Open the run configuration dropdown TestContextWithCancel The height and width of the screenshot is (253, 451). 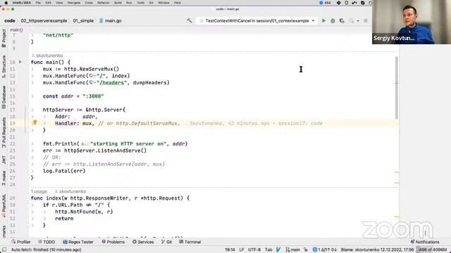[x=257, y=20]
